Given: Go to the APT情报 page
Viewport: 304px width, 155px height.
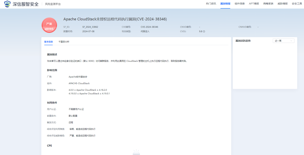Looking at the screenshot, I should [x=254, y=4].
